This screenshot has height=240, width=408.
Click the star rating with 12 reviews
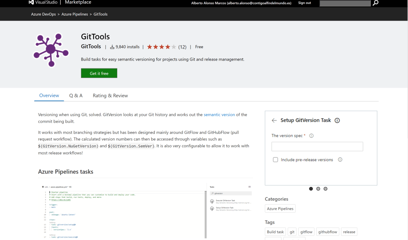click(162, 47)
